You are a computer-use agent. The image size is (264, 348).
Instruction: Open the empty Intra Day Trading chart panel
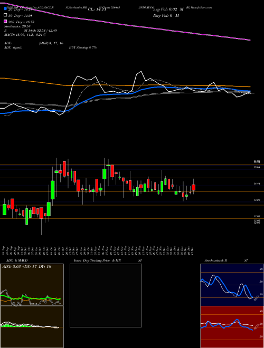pyautogui.click(x=106, y=295)
